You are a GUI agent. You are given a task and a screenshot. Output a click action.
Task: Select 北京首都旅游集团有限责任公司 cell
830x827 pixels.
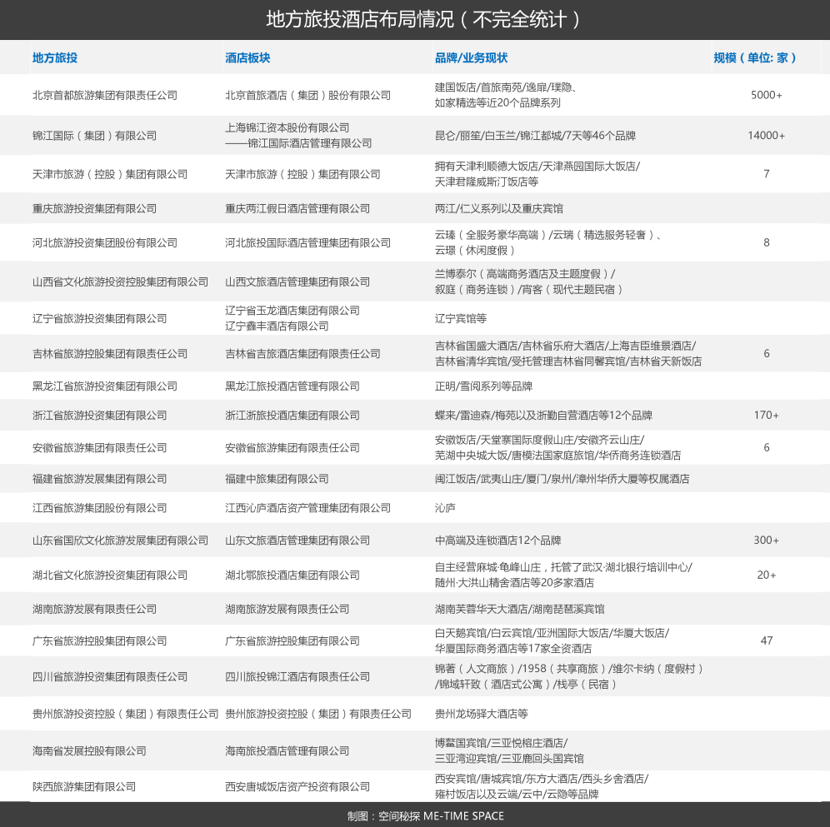pos(105,95)
